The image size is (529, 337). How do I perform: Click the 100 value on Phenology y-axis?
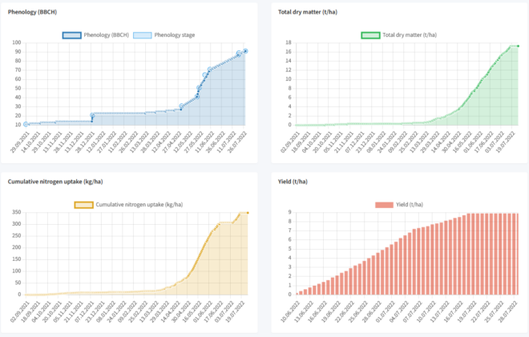(x=17, y=42)
